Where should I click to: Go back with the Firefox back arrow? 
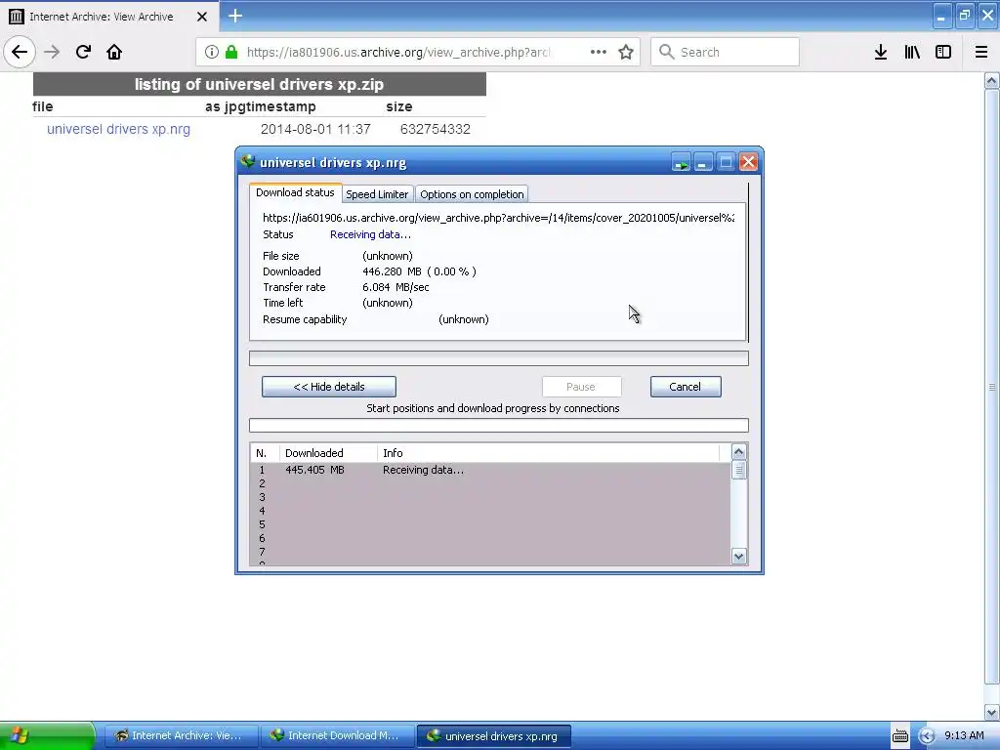pos(20,52)
